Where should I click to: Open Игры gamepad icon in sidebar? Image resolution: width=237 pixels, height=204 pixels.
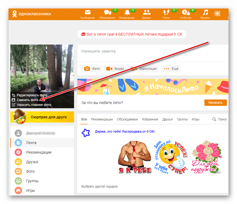(x=18, y=190)
